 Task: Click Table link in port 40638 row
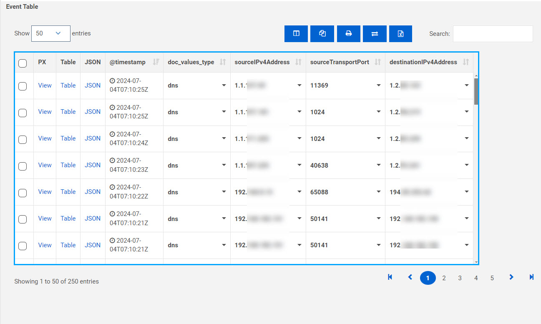coord(68,165)
